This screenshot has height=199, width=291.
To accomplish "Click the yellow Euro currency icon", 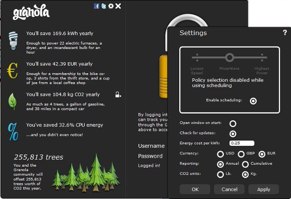I will (12, 70).
